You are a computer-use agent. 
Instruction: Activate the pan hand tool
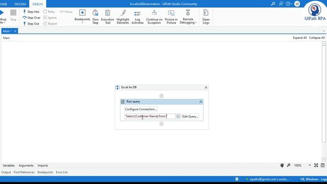tap(282, 166)
